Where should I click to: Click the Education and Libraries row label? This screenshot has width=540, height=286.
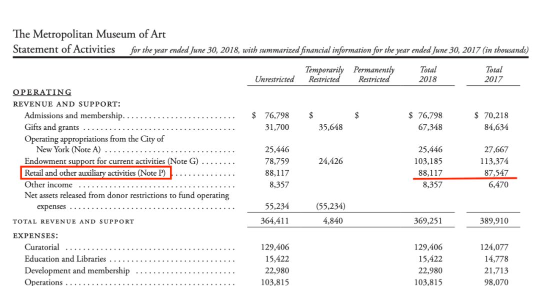coord(65,259)
